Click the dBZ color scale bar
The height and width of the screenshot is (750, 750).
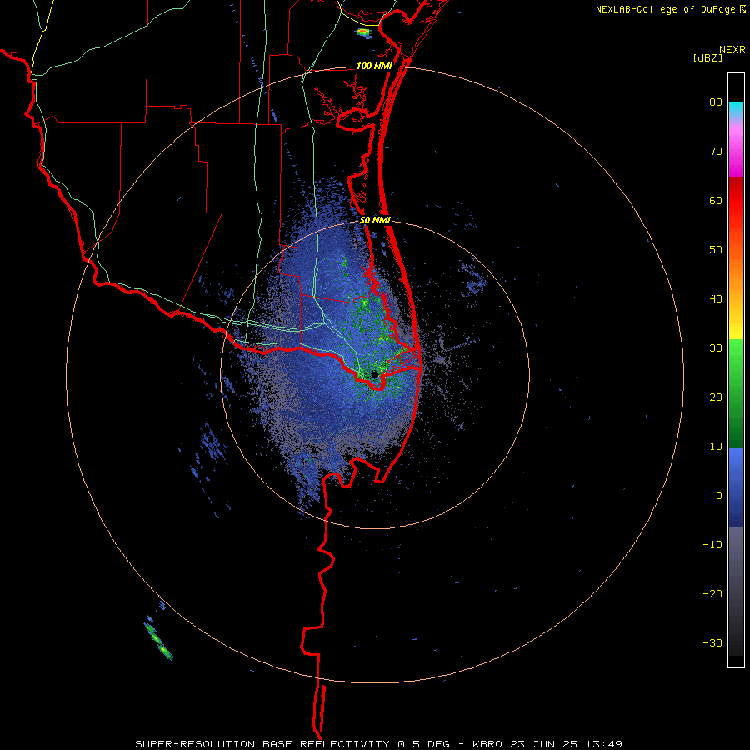pos(736,370)
